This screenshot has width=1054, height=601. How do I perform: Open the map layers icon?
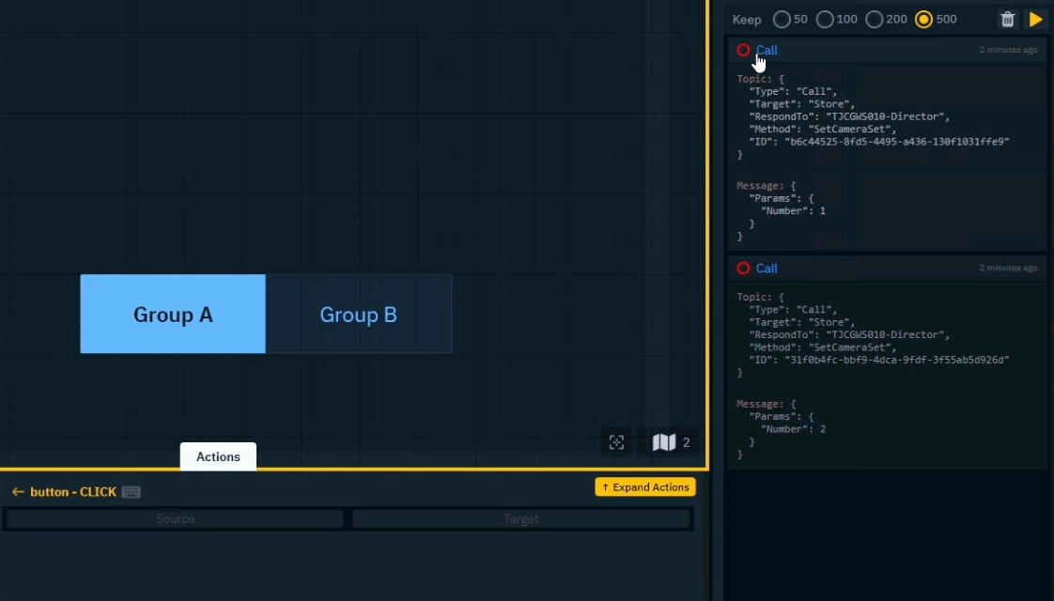664,442
